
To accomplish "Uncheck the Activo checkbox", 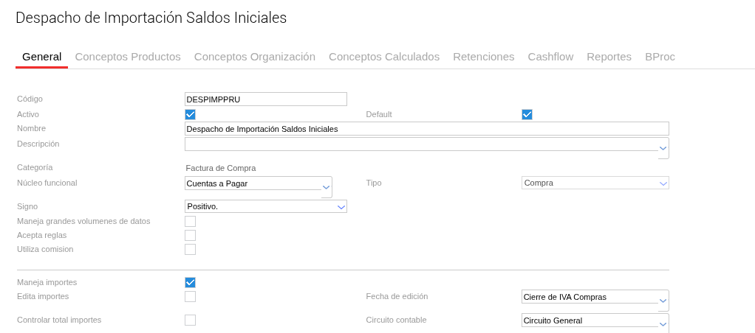I will click(190, 114).
